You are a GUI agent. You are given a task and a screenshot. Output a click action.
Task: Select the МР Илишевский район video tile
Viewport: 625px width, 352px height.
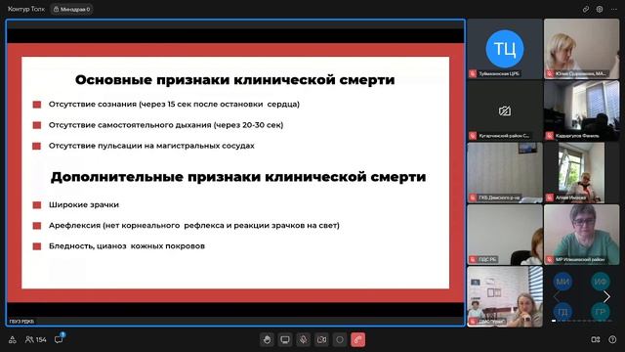click(582, 235)
